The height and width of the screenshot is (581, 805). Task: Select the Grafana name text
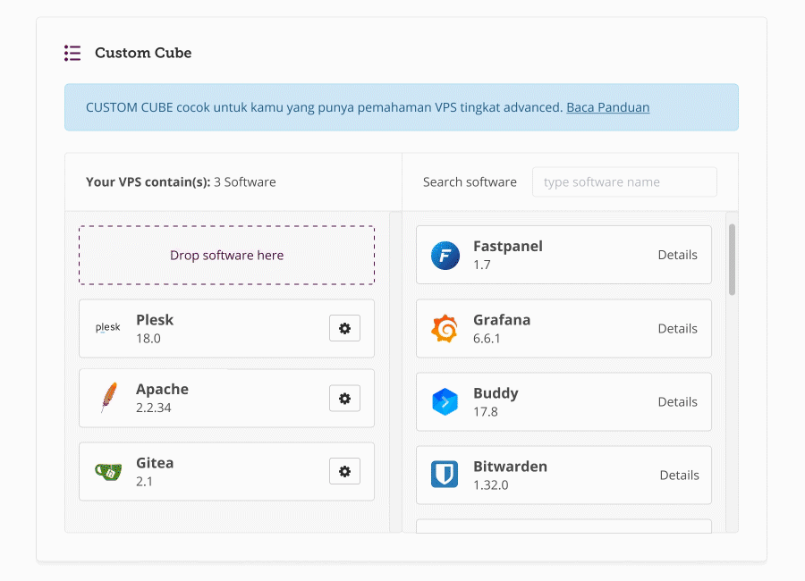pyautogui.click(x=502, y=320)
